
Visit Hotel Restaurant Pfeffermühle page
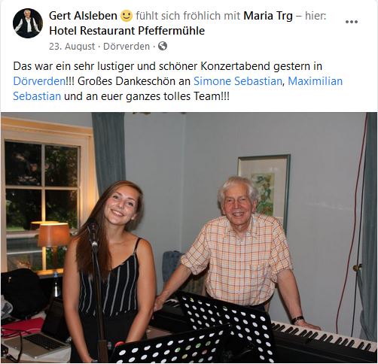pos(127,31)
